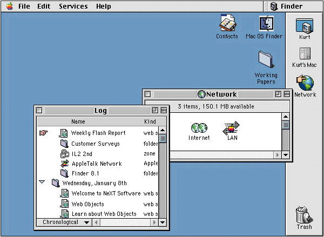Click the zone kind cell for IL2 2nd
This screenshot has height=237, width=324.
click(x=150, y=154)
